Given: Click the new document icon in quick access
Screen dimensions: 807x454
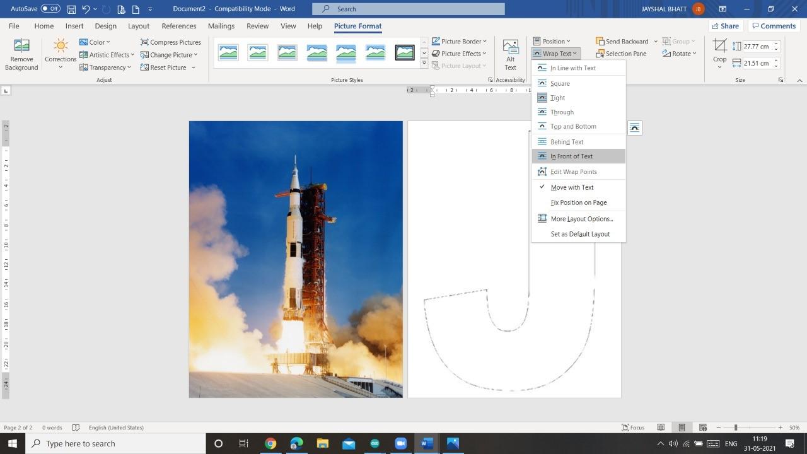Looking at the screenshot, I should pyautogui.click(x=136, y=9).
